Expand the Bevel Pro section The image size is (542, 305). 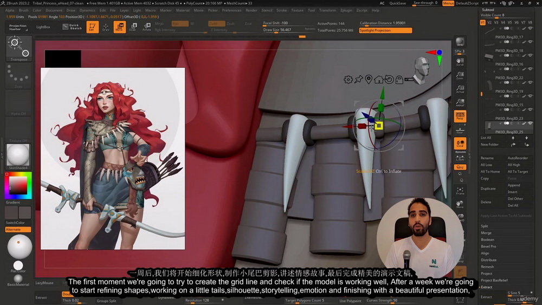tap(488, 246)
